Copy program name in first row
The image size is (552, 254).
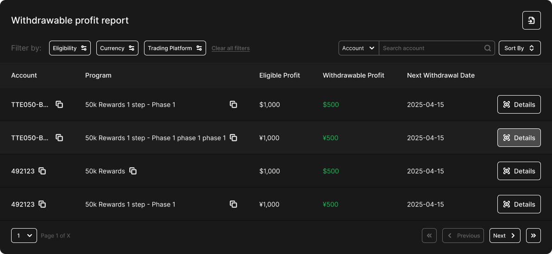[233, 104]
